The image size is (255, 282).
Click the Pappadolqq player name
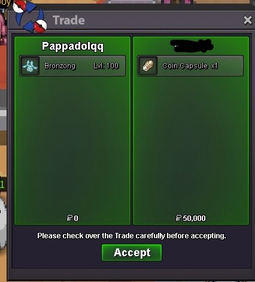72,46
